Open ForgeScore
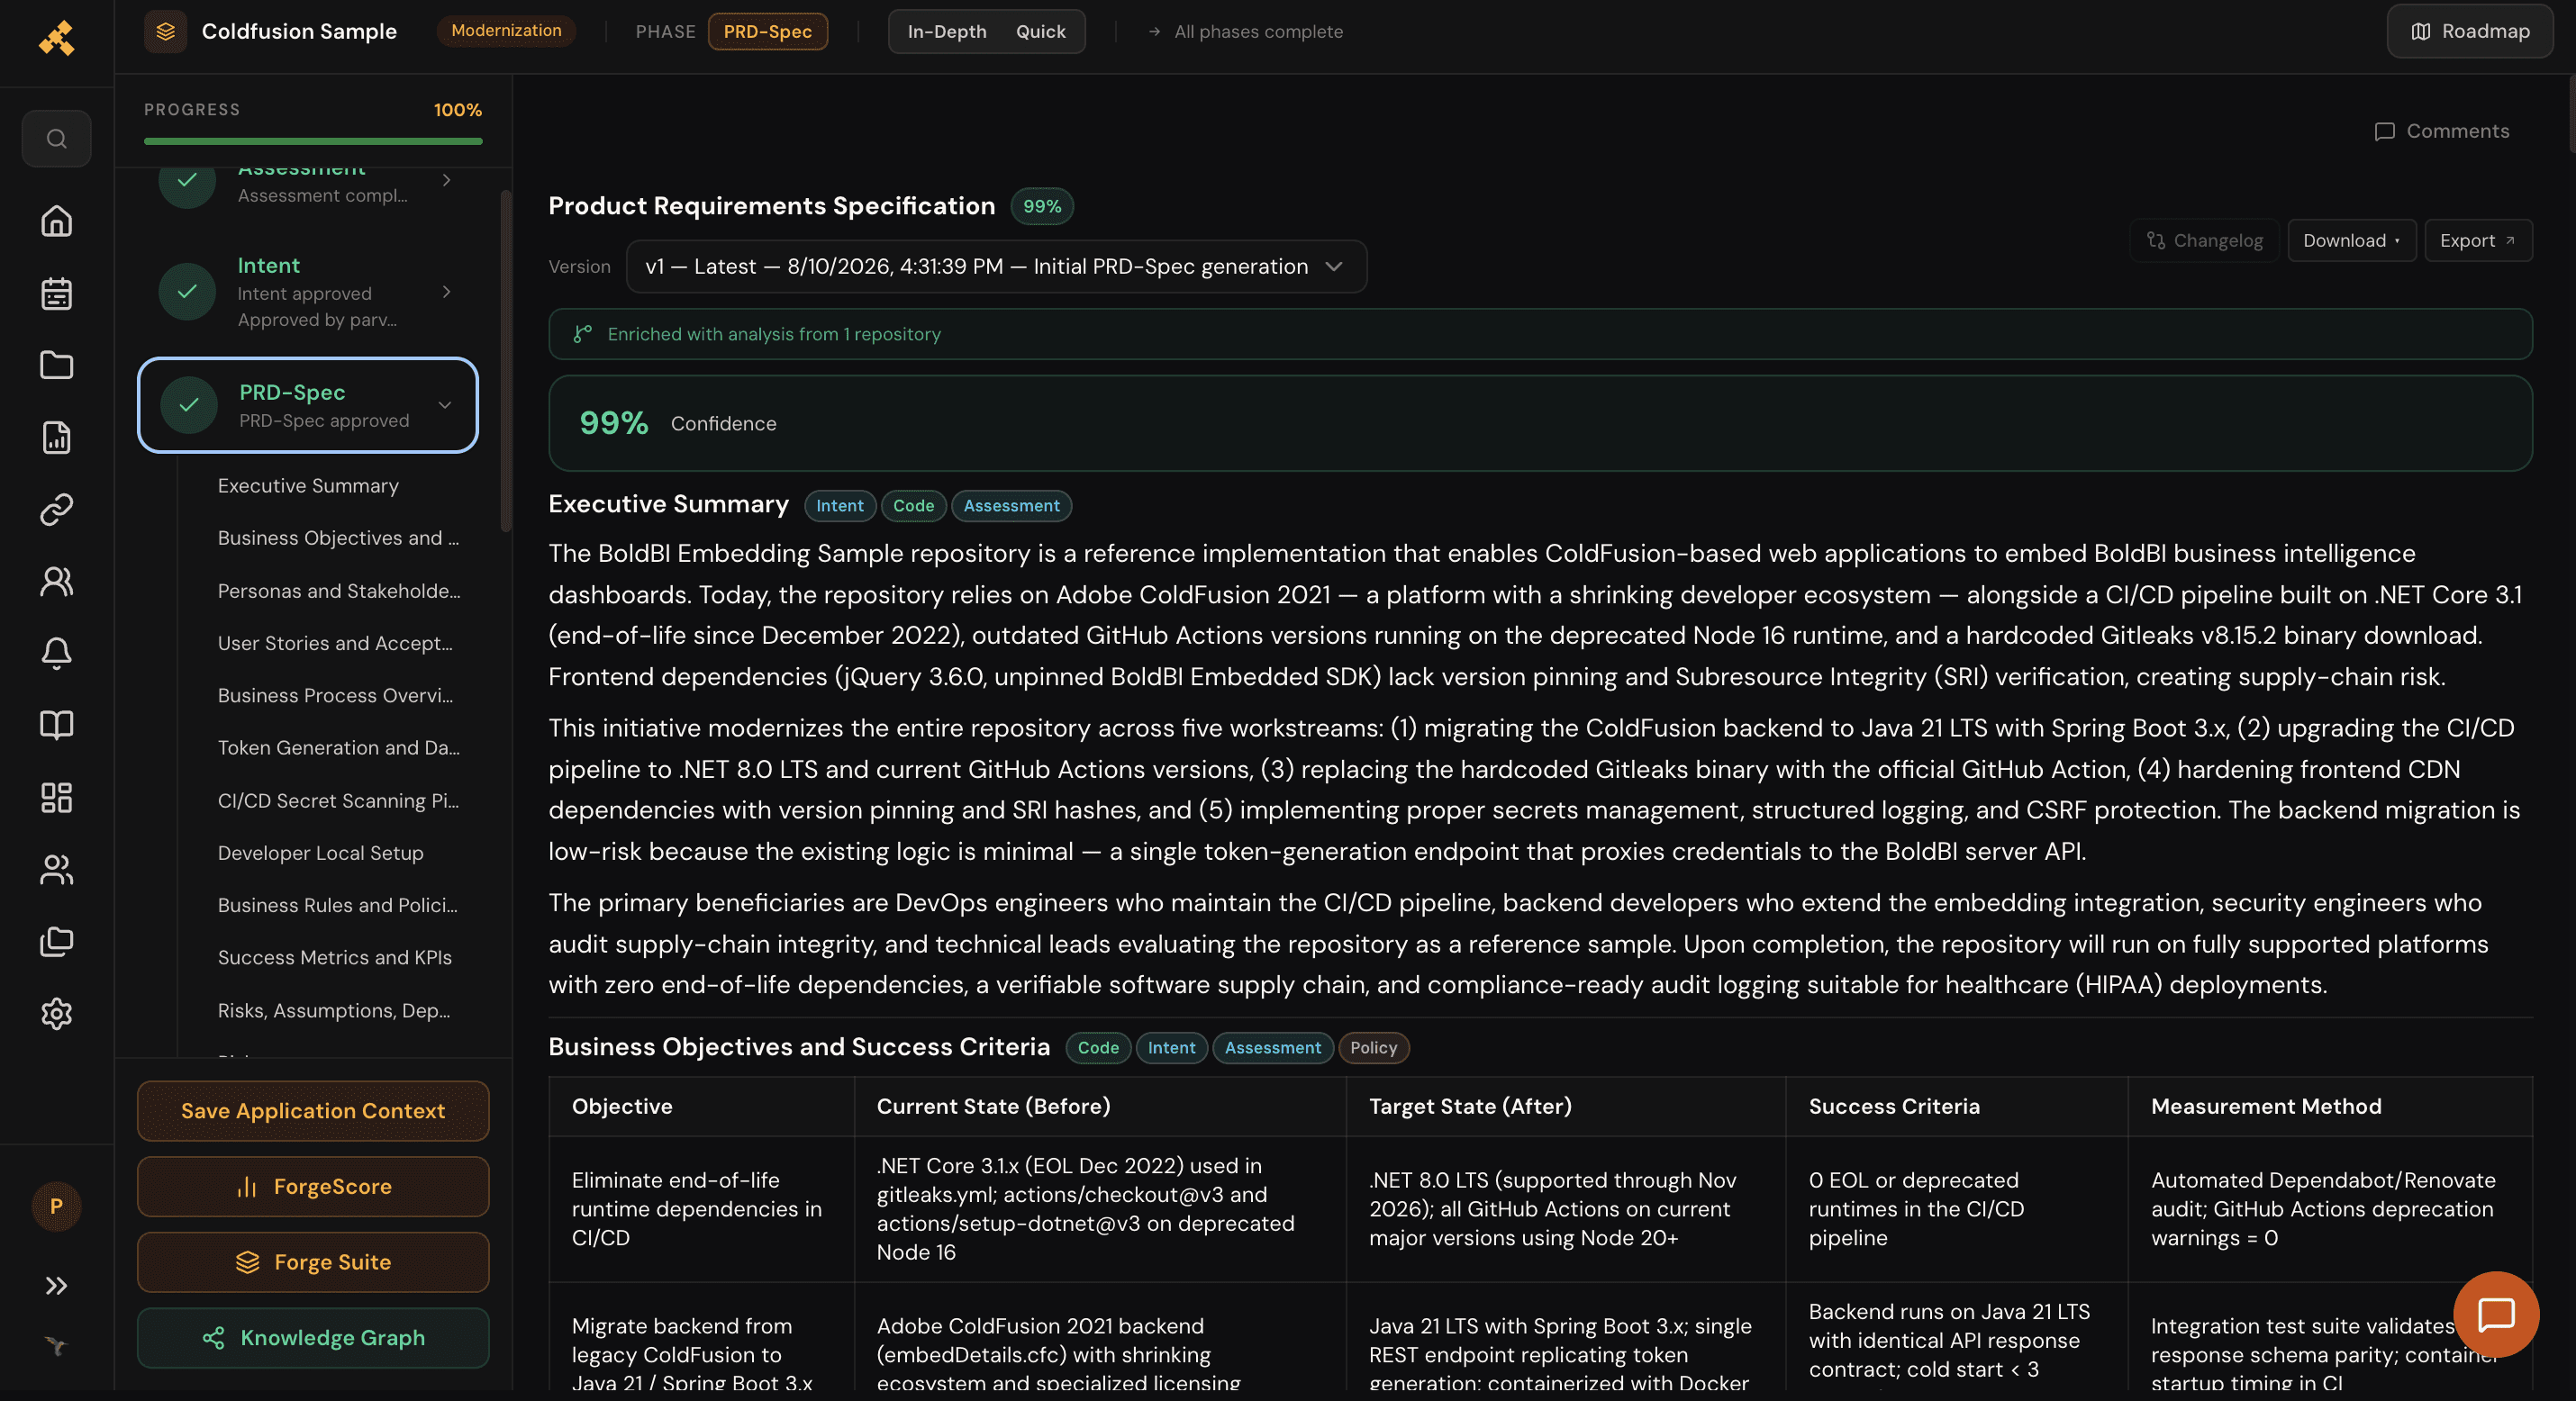2576x1401 pixels. coord(313,1186)
